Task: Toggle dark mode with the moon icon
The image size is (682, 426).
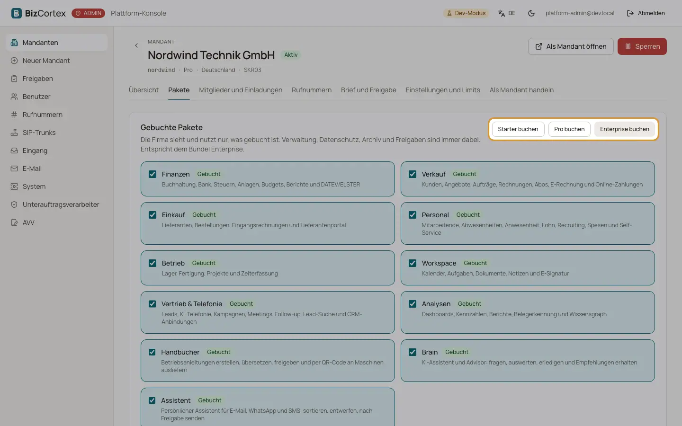Action: tap(531, 13)
